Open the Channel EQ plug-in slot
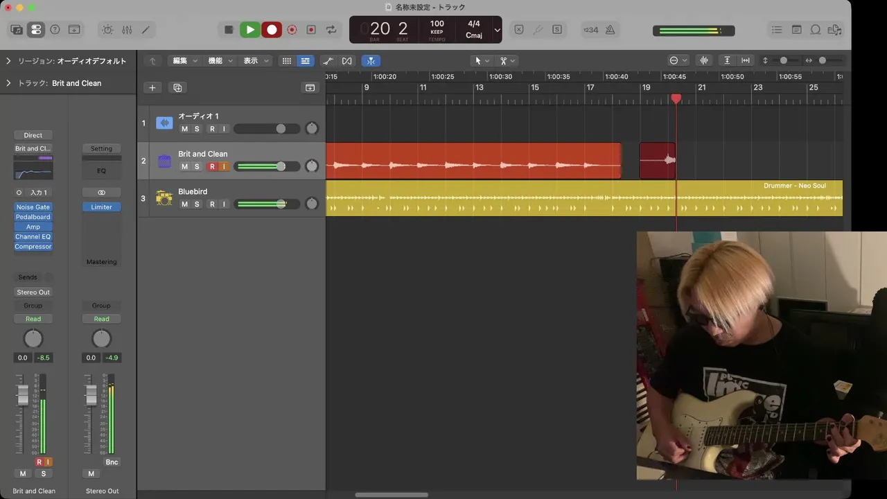Screen dimensions: 887x499 pos(33,237)
